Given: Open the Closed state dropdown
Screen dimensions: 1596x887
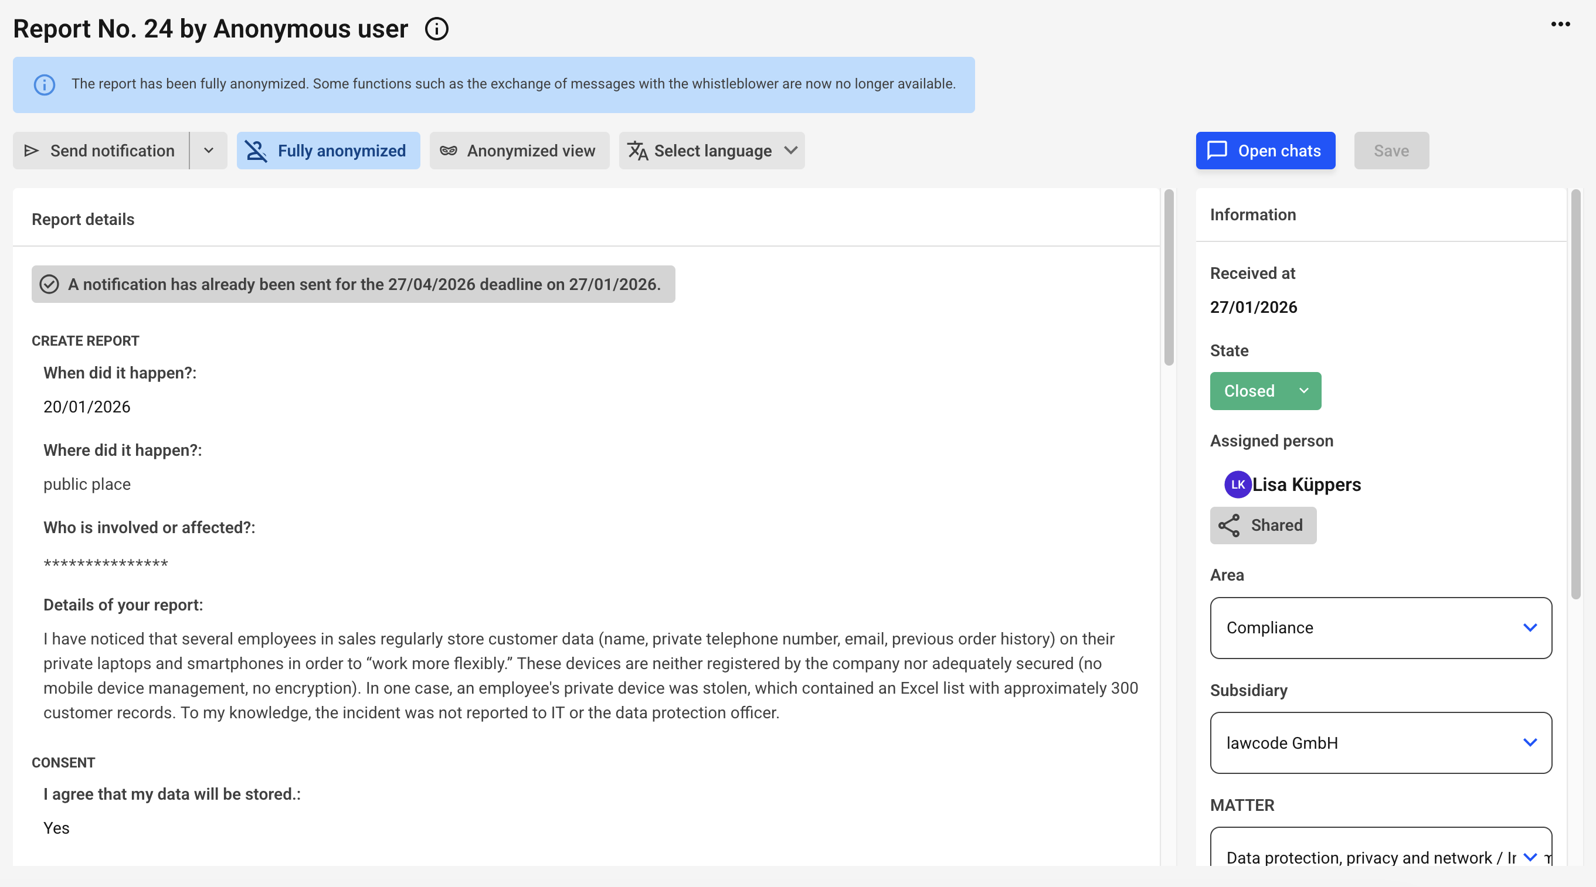Looking at the screenshot, I should click(x=1265, y=391).
